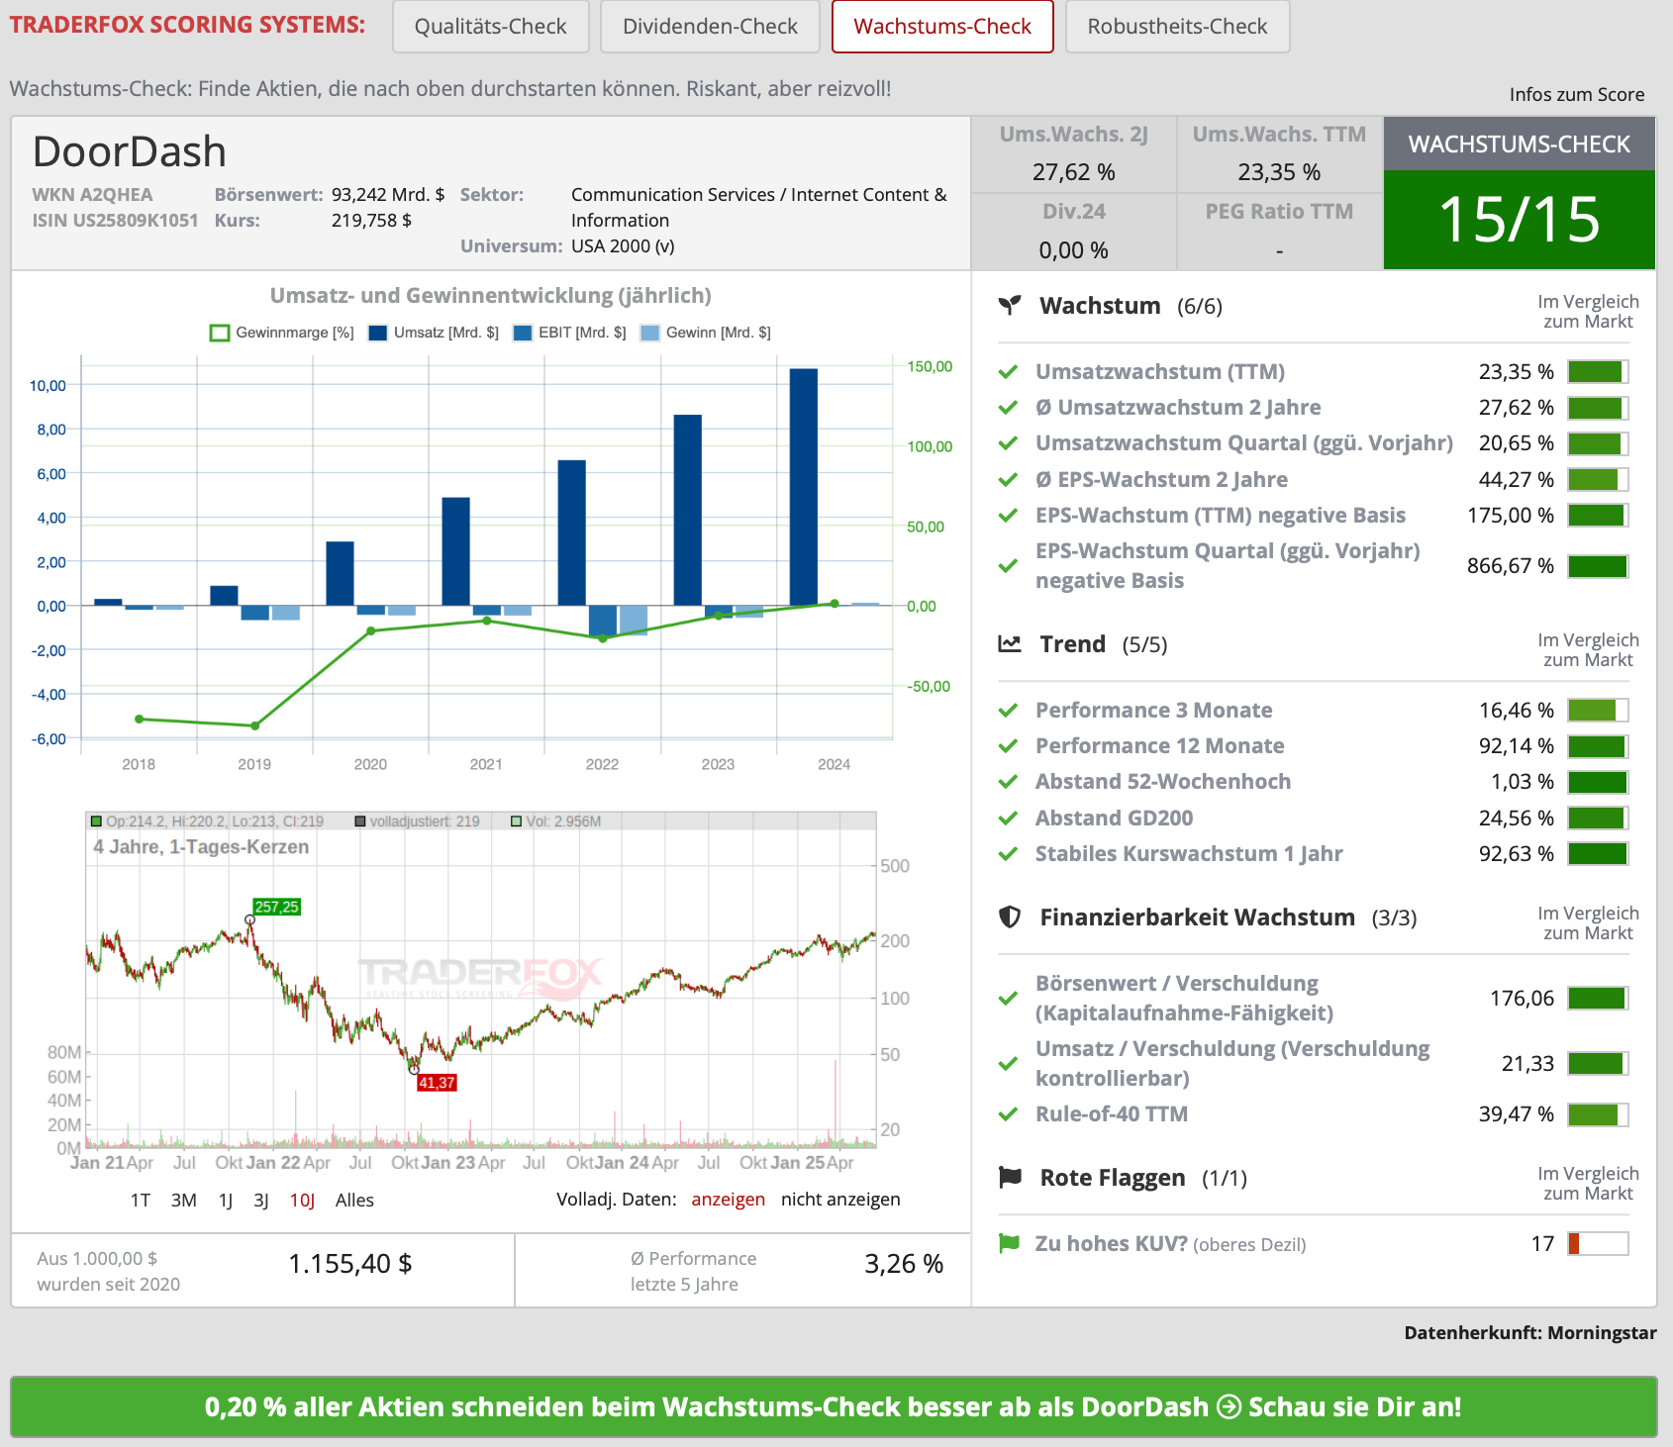Click the Zu hohes KUV red comparison bar
The width and height of the screenshot is (1673, 1447).
pos(1598,1243)
